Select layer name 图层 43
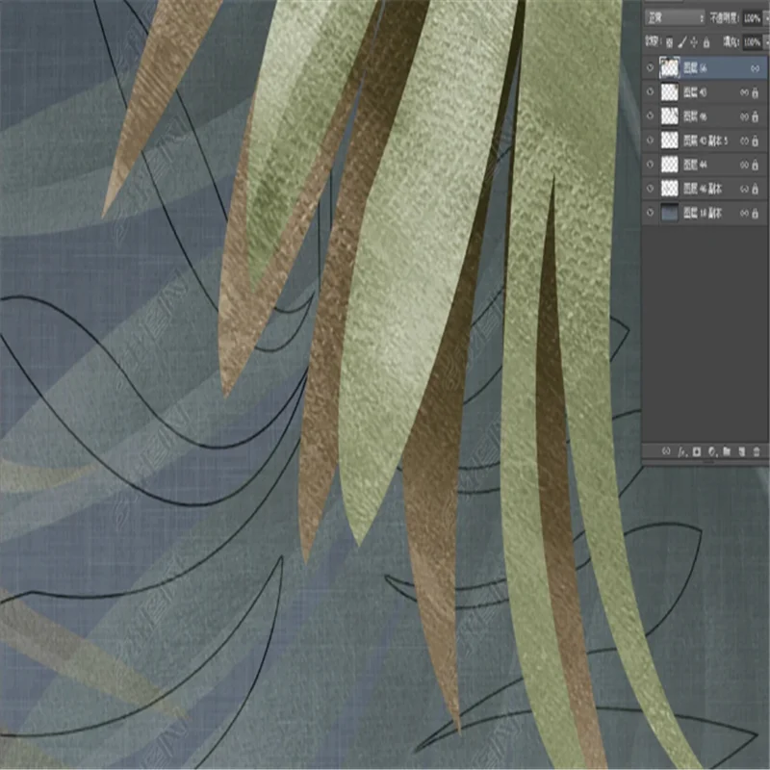Viewport: 770px width, 770px height. 695,91
